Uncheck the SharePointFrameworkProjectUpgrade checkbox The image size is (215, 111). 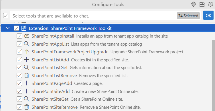pyautogui.click(x=19, y=52)
